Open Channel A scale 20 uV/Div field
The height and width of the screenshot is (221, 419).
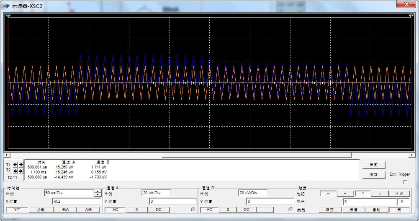tap(156, 193)
